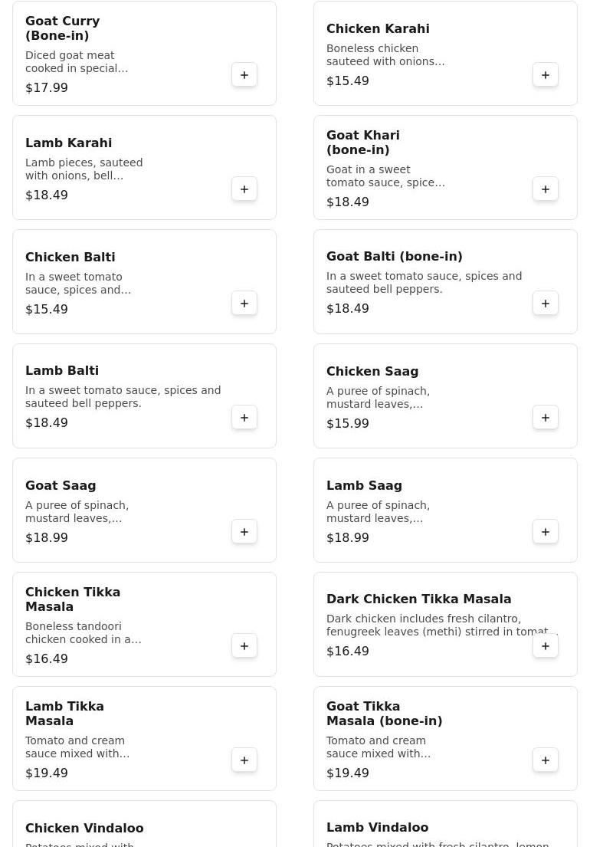Add Goat Khari (bone-in) to order
Image resolution: width=590 pixels, height=847 pixels.
click(x=546, y=189)
